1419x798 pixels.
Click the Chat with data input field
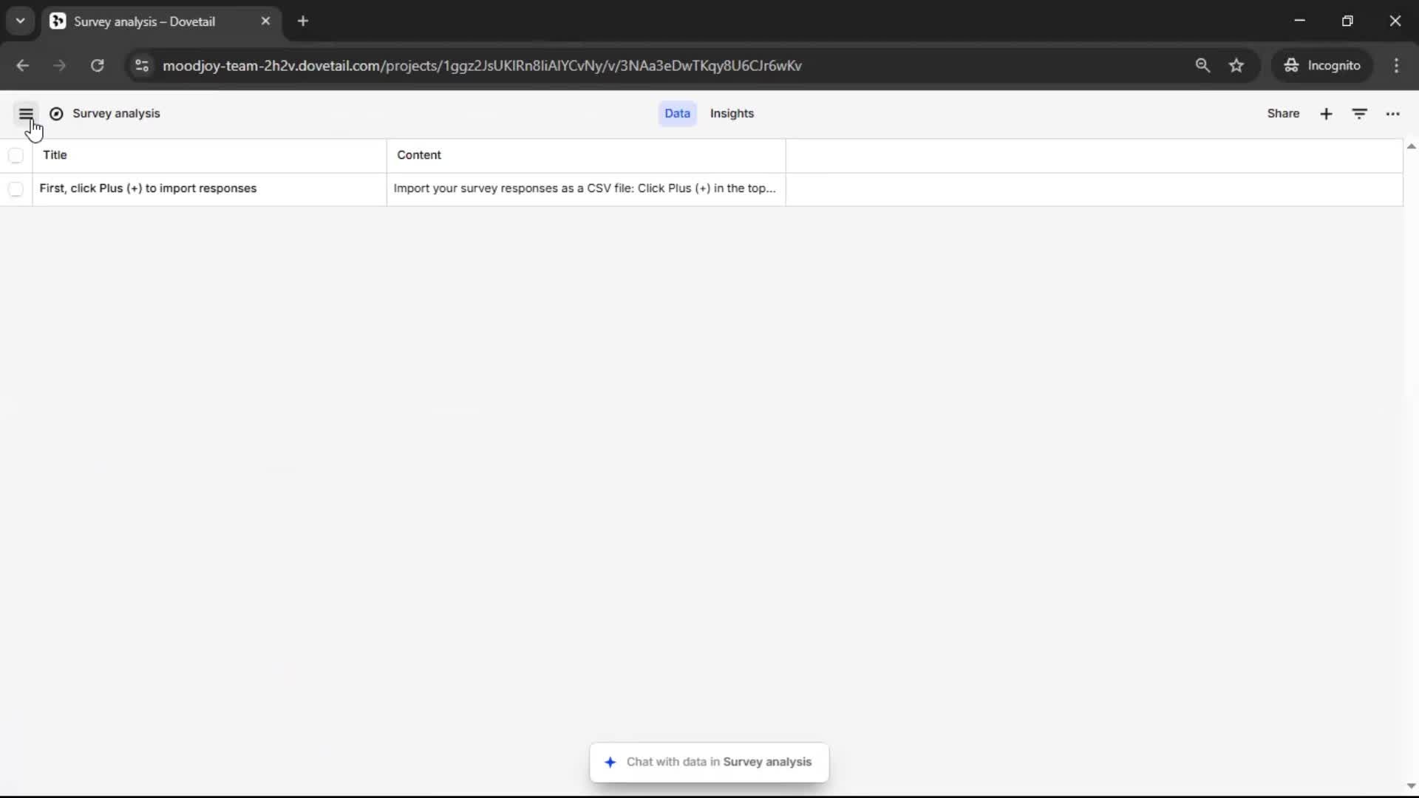tap(718, 762)
